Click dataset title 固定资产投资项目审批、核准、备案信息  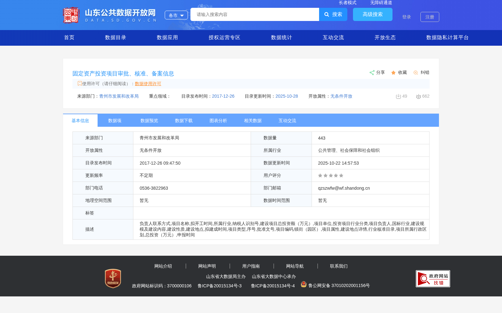[123, 74]
